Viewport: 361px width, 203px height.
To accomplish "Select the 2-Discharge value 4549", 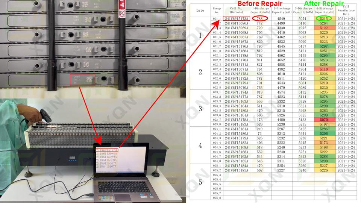I will click(x=281, y=19).
